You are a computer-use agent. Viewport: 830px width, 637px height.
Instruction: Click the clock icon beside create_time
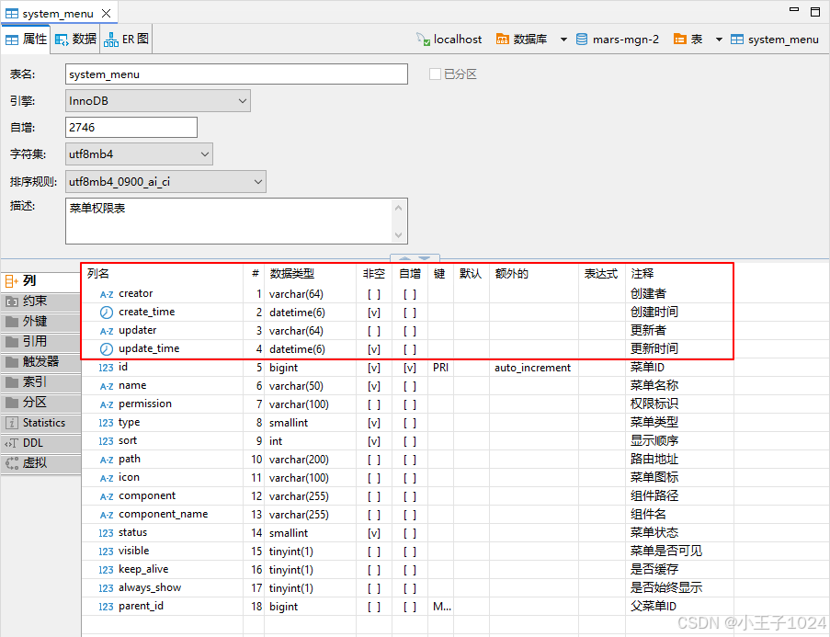107,313
